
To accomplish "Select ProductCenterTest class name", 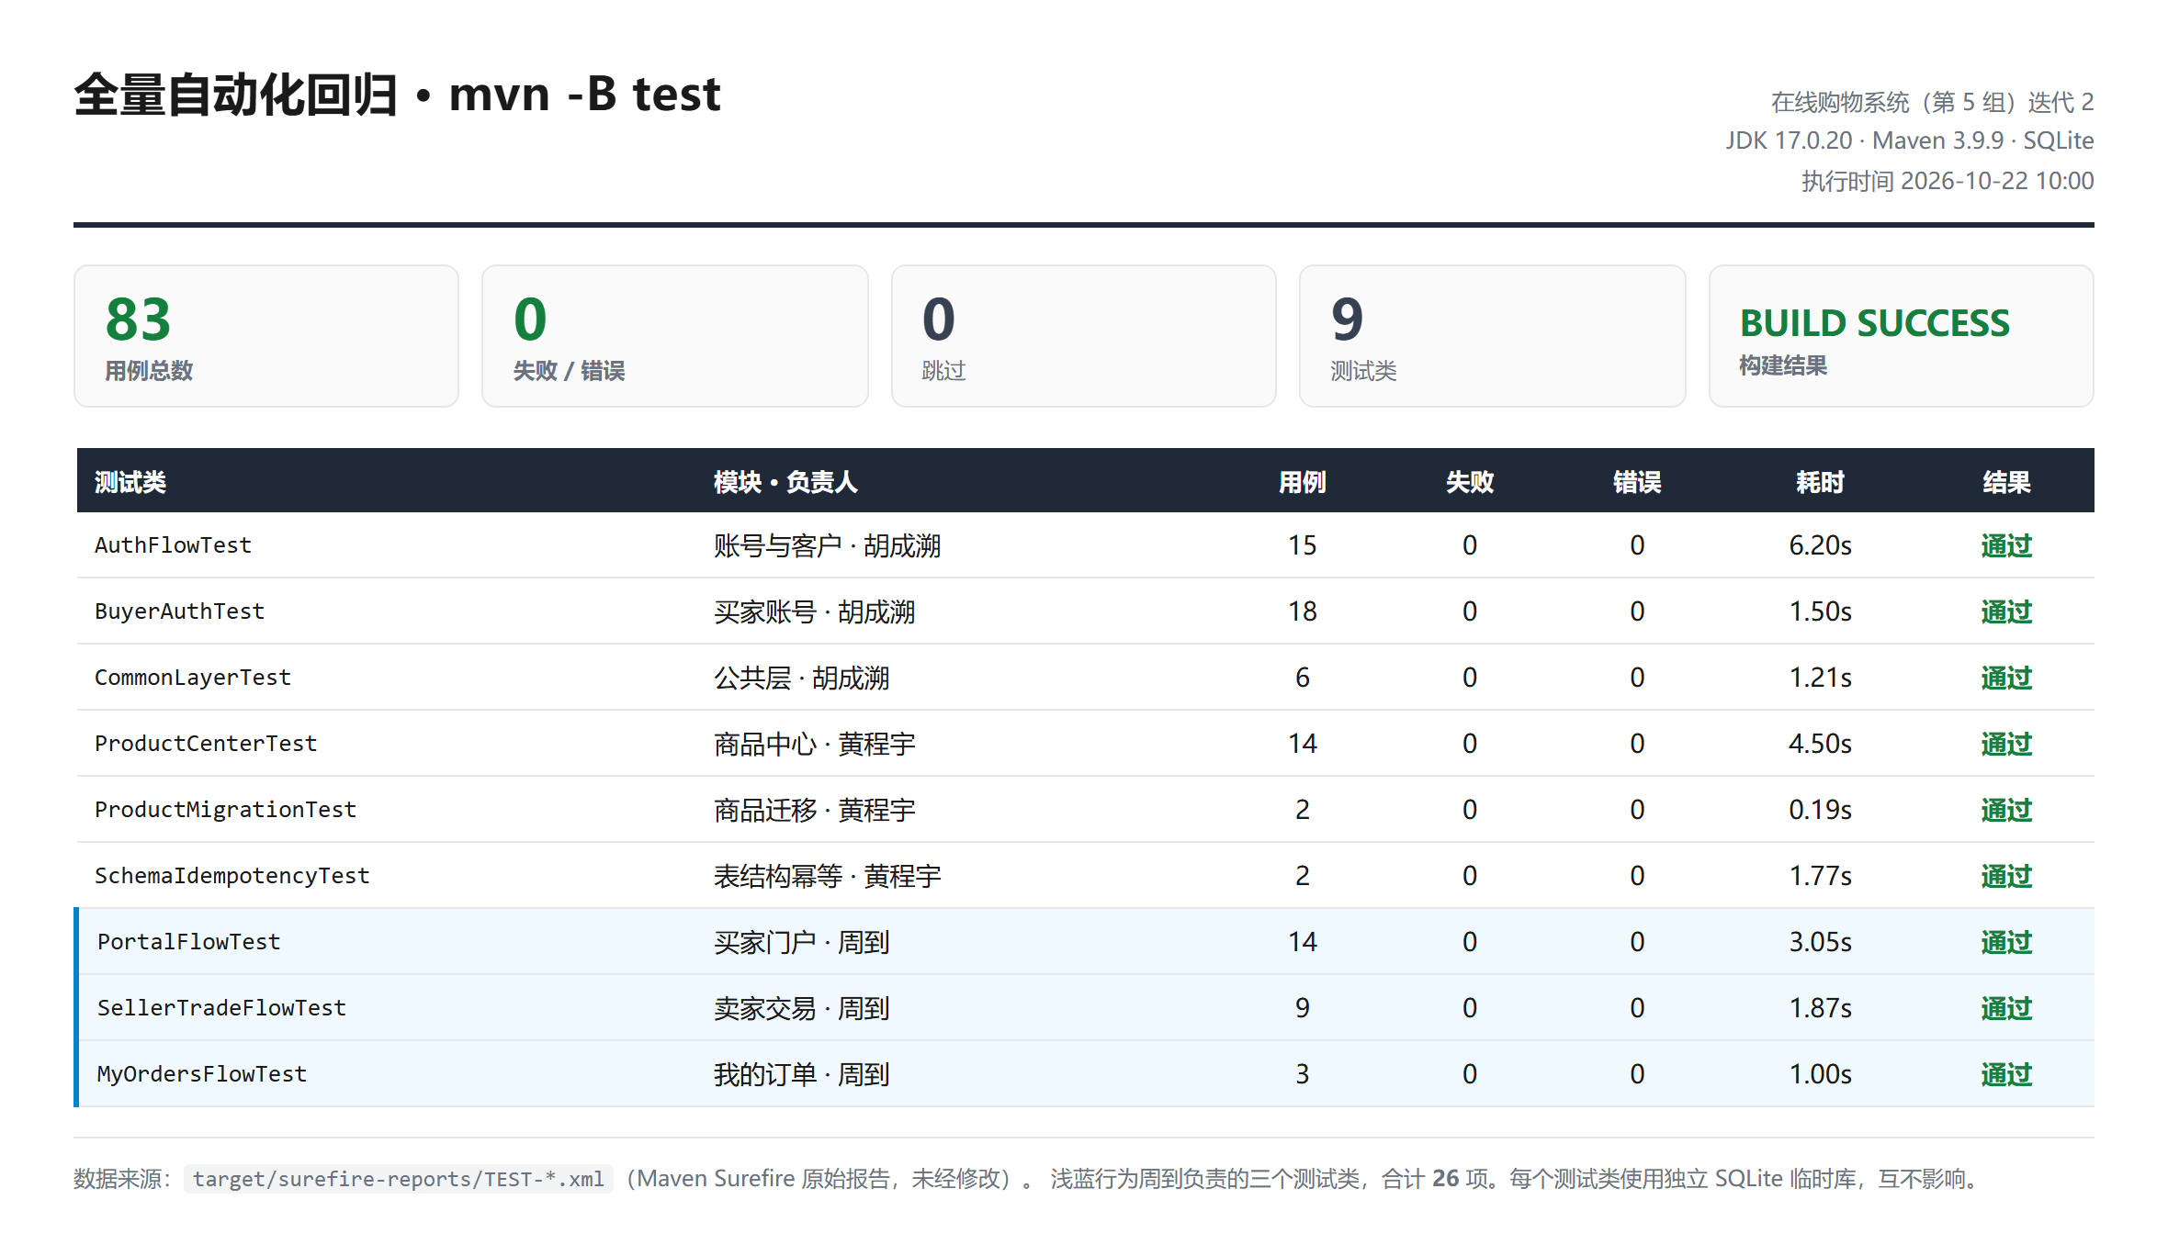I will click(206, 744).
